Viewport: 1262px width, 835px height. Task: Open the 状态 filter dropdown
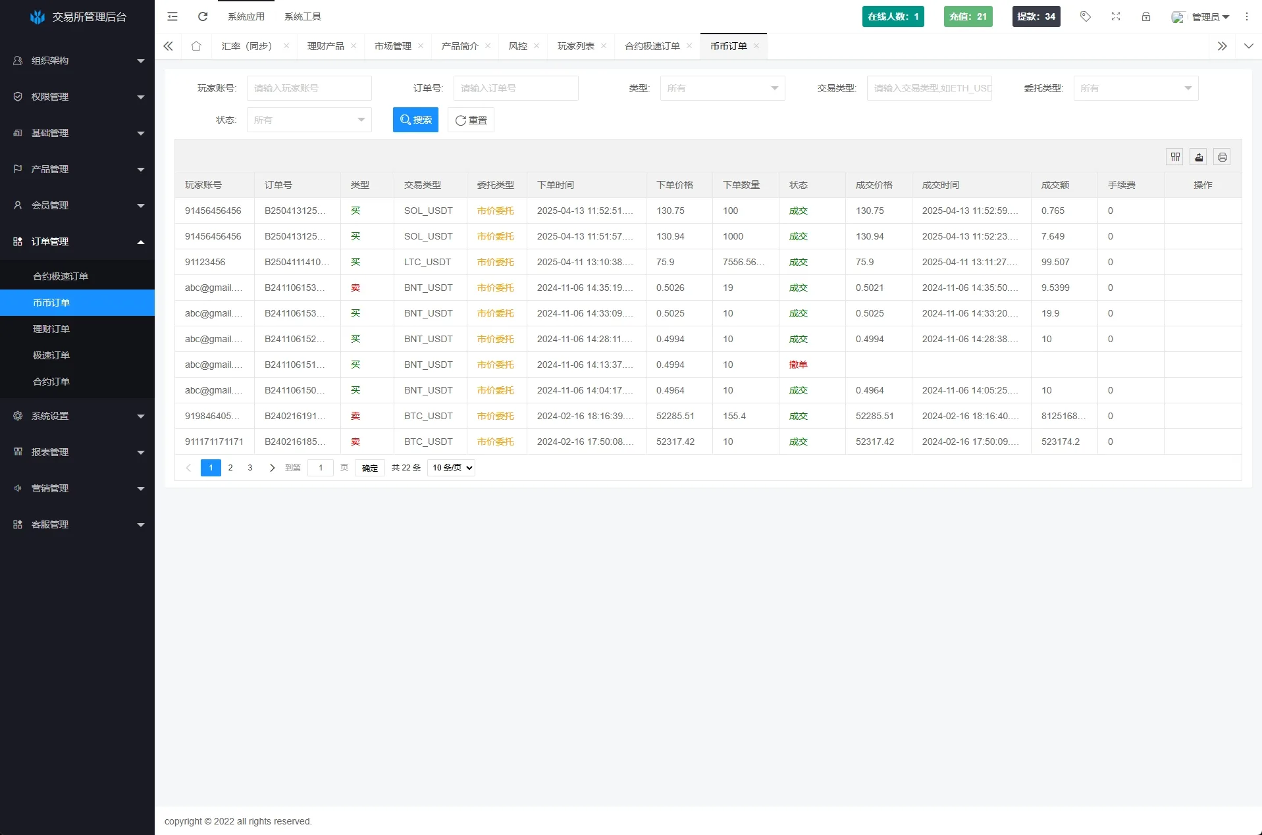(x=309, y=119)
